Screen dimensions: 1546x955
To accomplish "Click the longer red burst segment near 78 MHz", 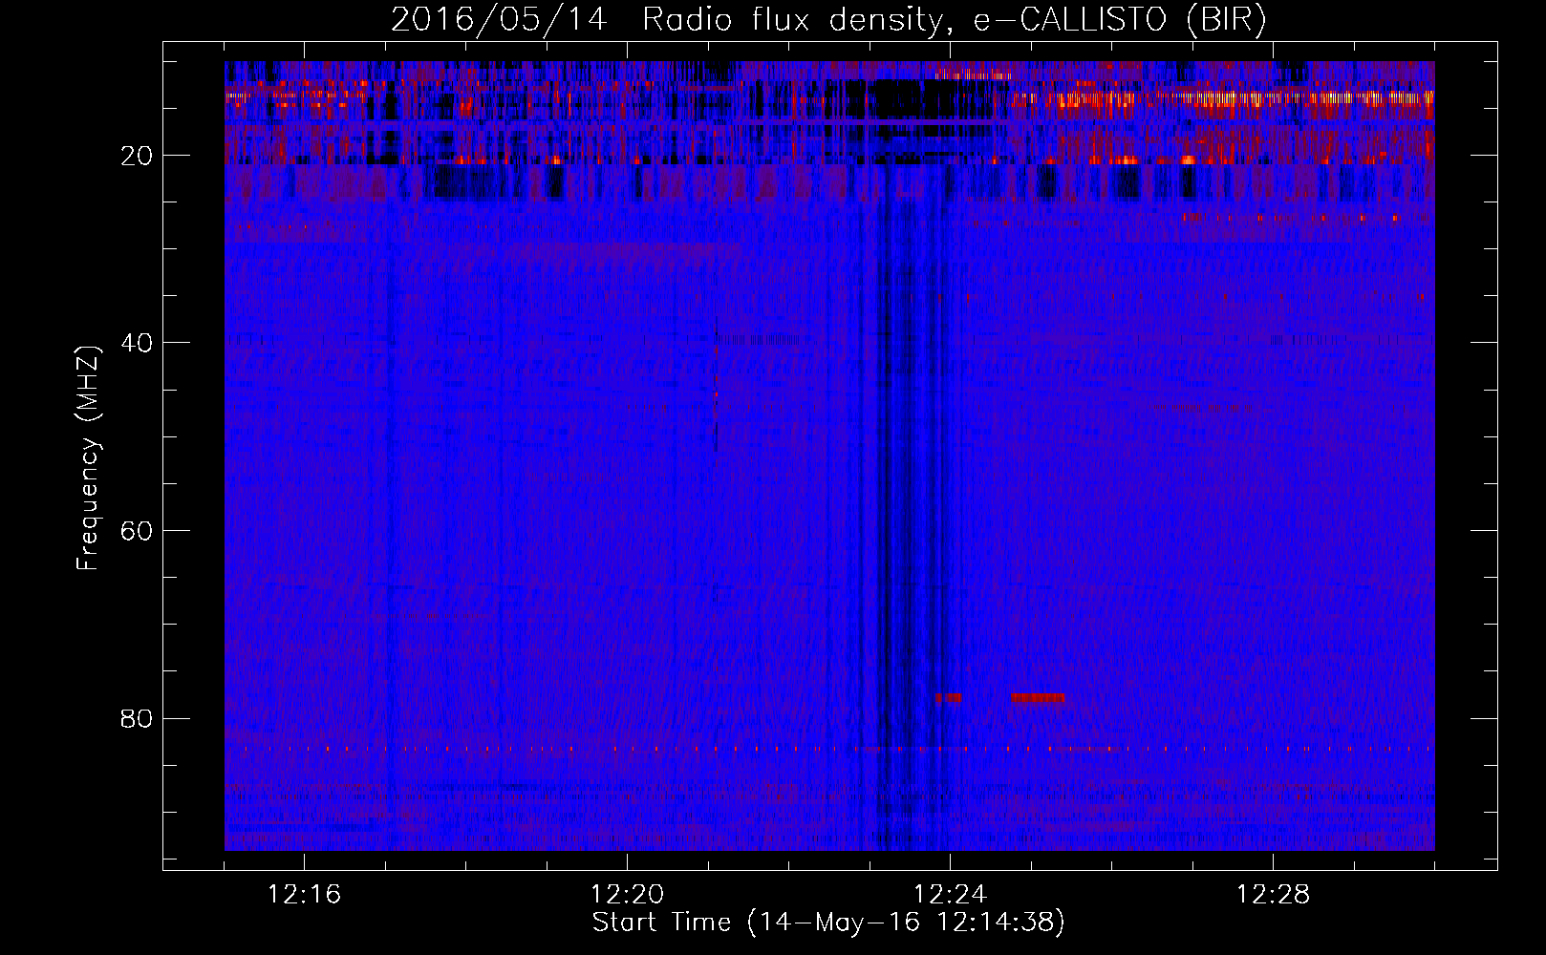I will click(1037, 698).
